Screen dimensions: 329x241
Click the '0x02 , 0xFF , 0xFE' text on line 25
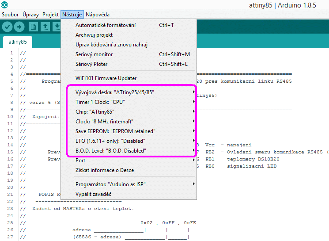point(168,223)
